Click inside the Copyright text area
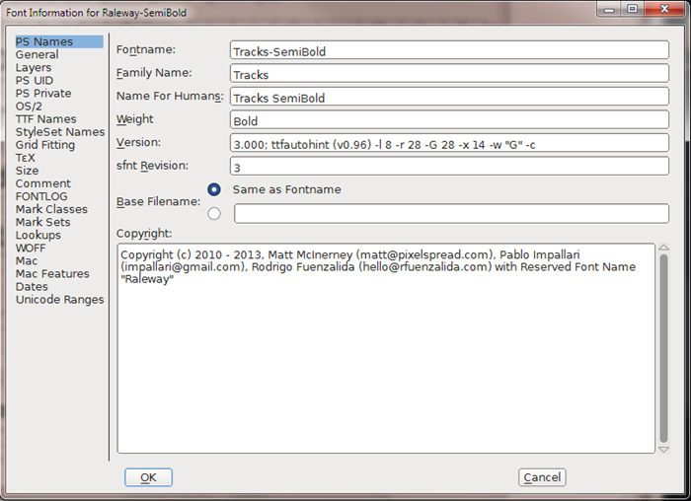Viewport: 691px width, 501px height. [386, 348]
